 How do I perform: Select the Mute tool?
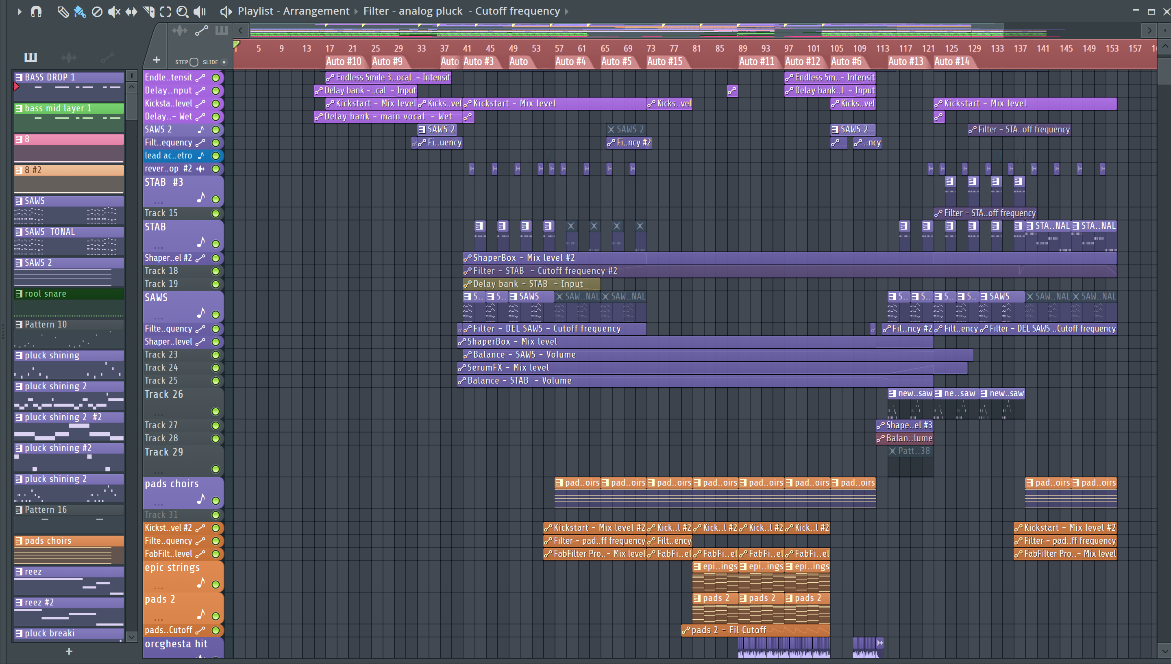tap(114, 11)
